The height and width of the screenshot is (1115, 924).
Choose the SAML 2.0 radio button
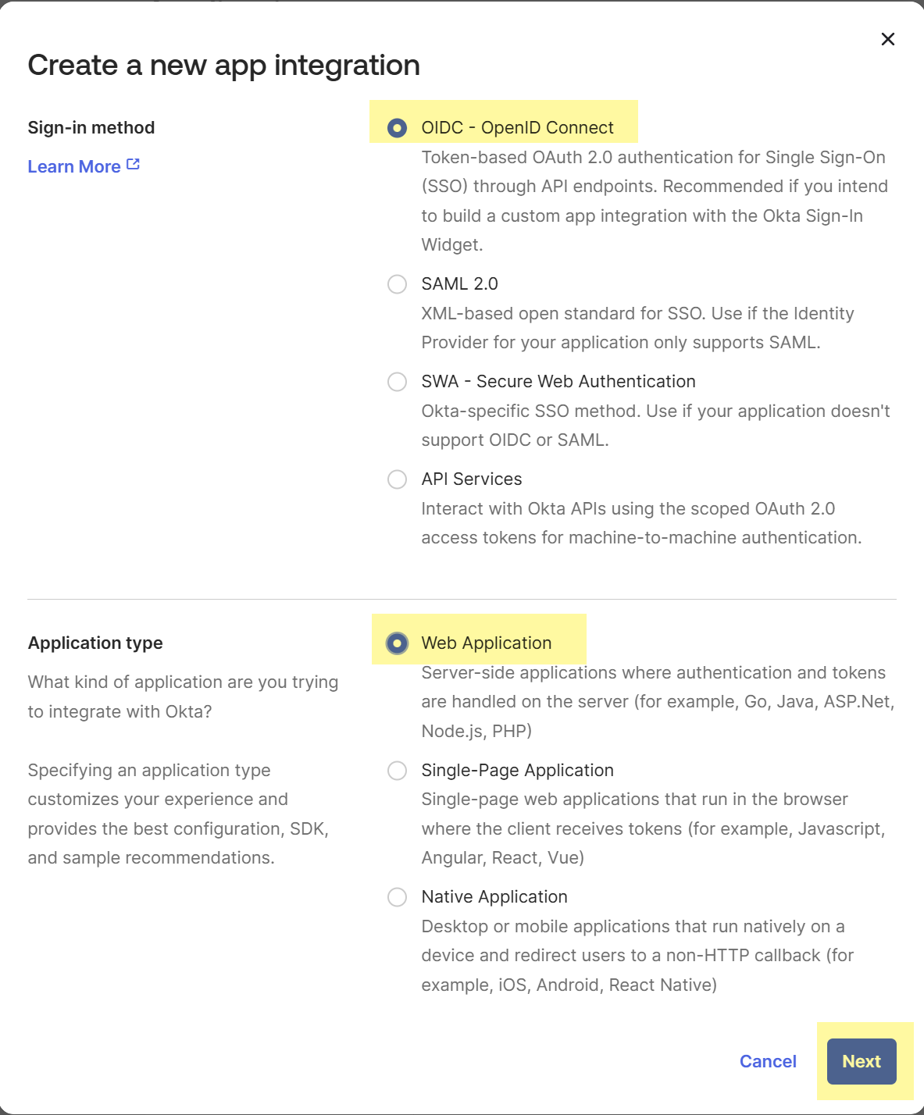[x=397, y=283]
